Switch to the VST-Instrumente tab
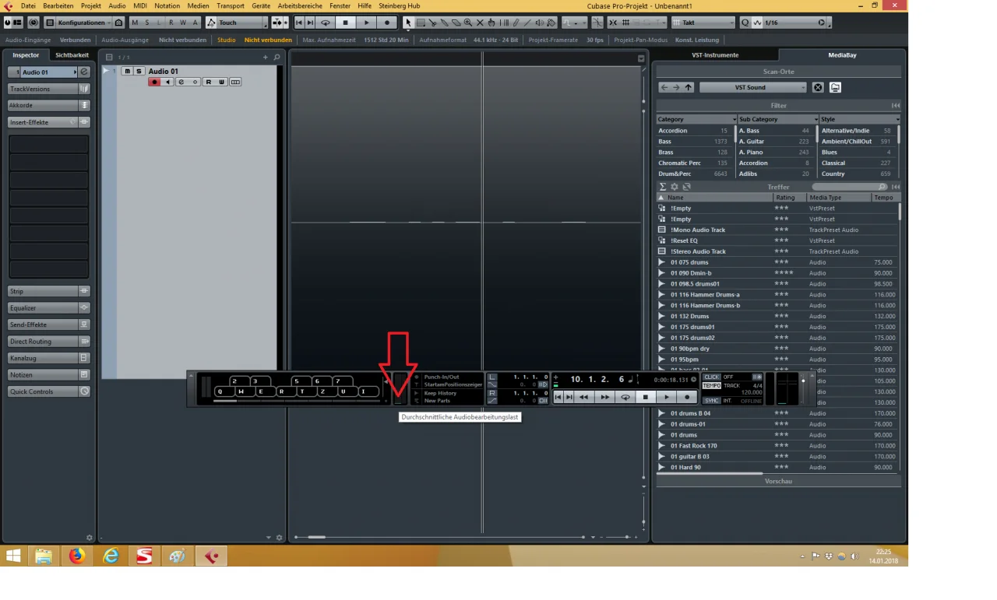The width and height of the screenshot is (997, 600). [x=715, y=55]
